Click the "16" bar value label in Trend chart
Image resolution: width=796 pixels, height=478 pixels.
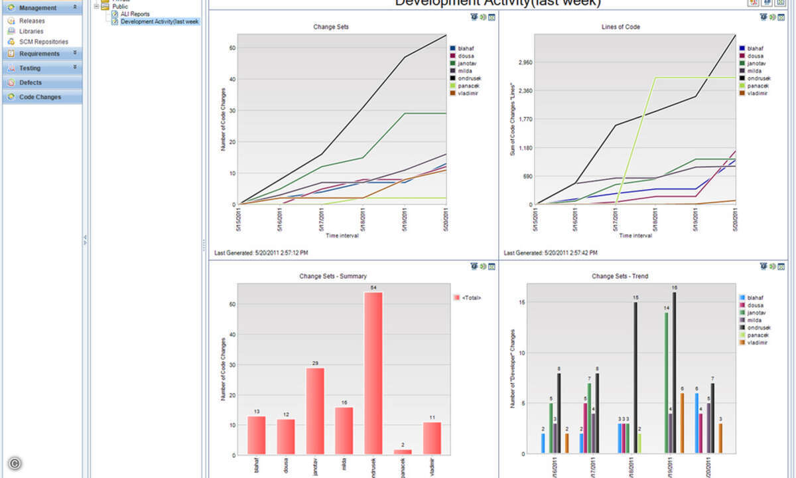coord(675,287)
